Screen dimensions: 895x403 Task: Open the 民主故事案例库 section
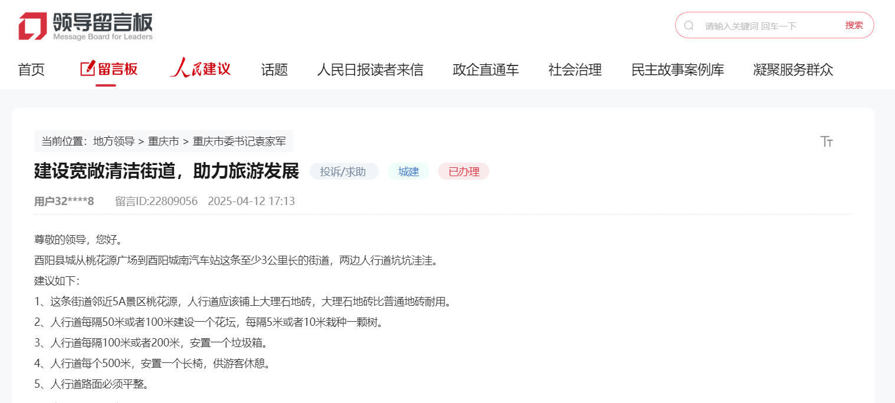pyautogui.click(x=677, y=70)
